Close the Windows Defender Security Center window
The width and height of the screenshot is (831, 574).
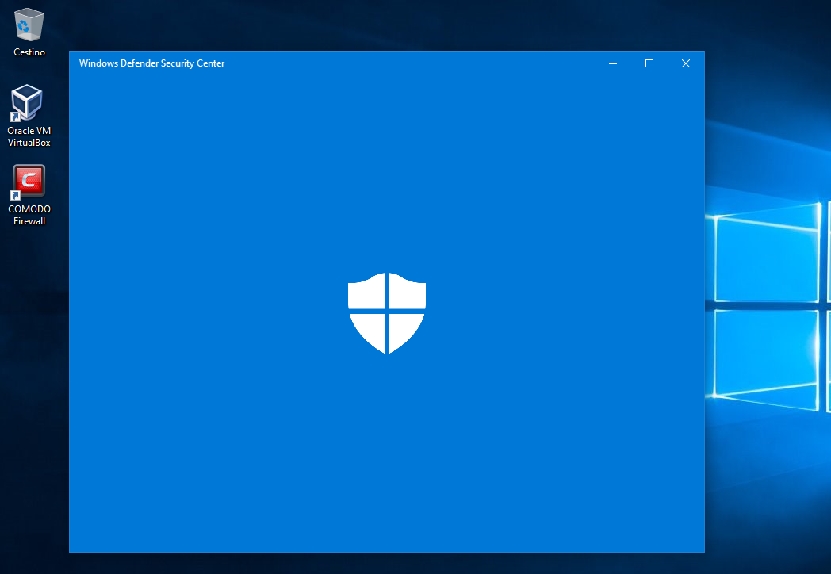pyautogui.click(x=686, y=63)
